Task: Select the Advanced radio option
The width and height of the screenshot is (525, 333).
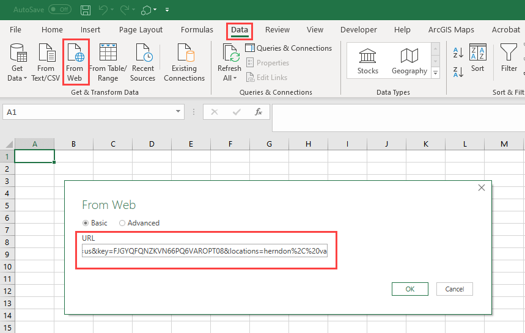Action: 122,223
